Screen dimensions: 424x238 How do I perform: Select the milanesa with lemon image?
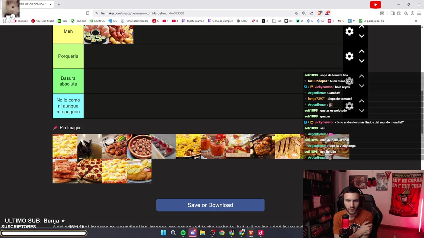click(139, 171)
